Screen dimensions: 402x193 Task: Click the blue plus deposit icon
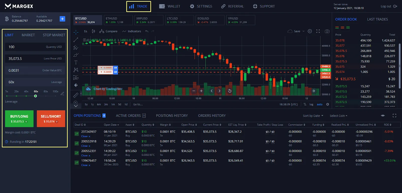[x=62, y=19]
